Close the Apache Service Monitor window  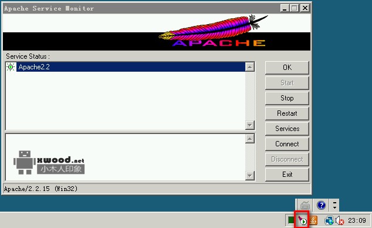pos(305,8)
